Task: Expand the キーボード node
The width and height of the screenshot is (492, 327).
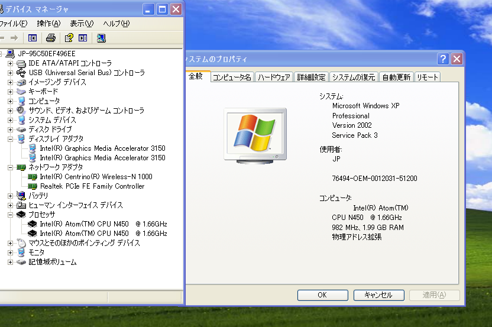Action: (x=11, y=92)
